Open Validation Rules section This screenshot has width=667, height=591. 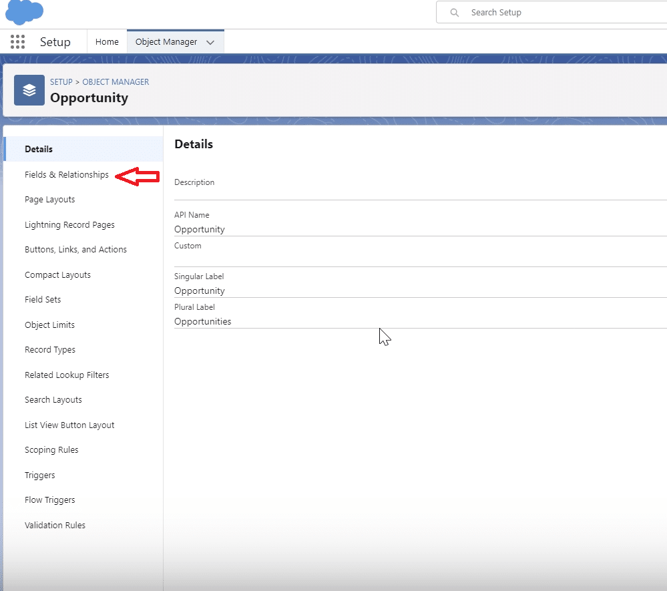pyautogui.click(x=55, y=525)
